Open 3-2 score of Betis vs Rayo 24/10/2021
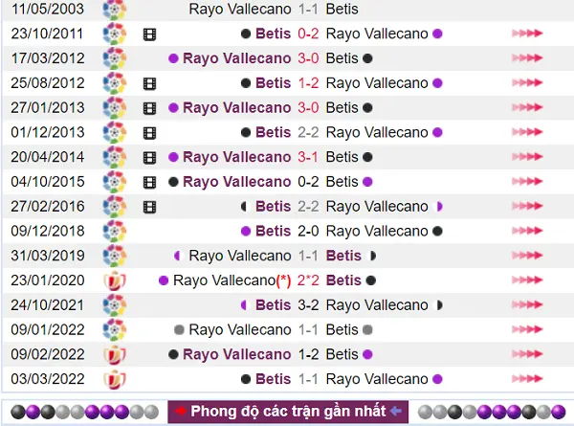Viewport: 574px width, 426px height. [x=308, y=305]
